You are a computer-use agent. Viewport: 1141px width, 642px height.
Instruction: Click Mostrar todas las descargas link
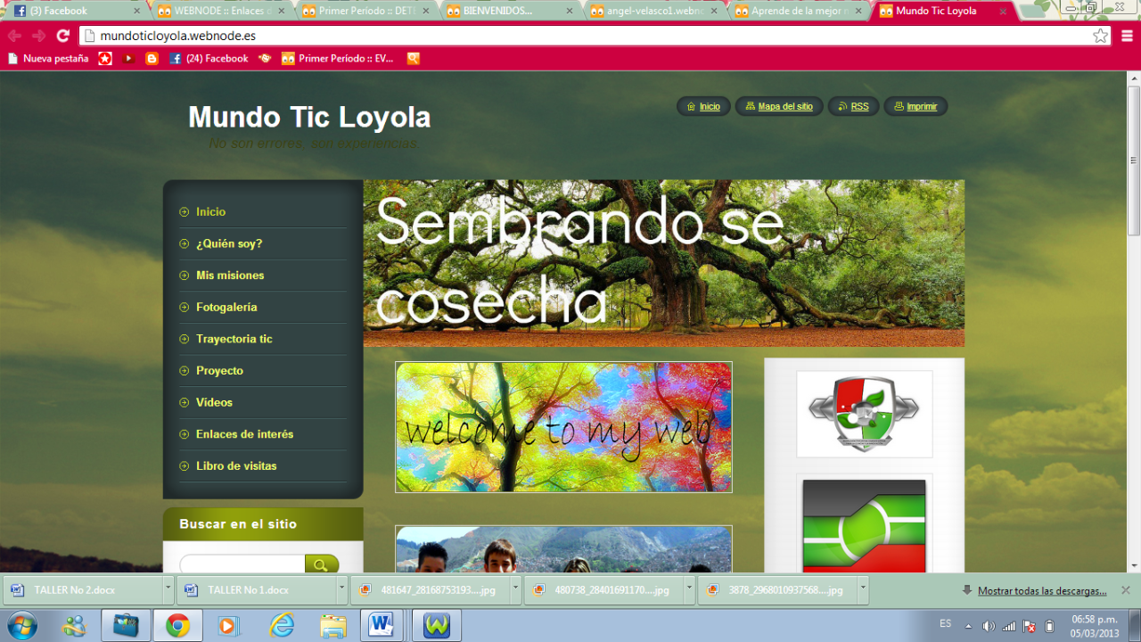tap(1041, 590)
